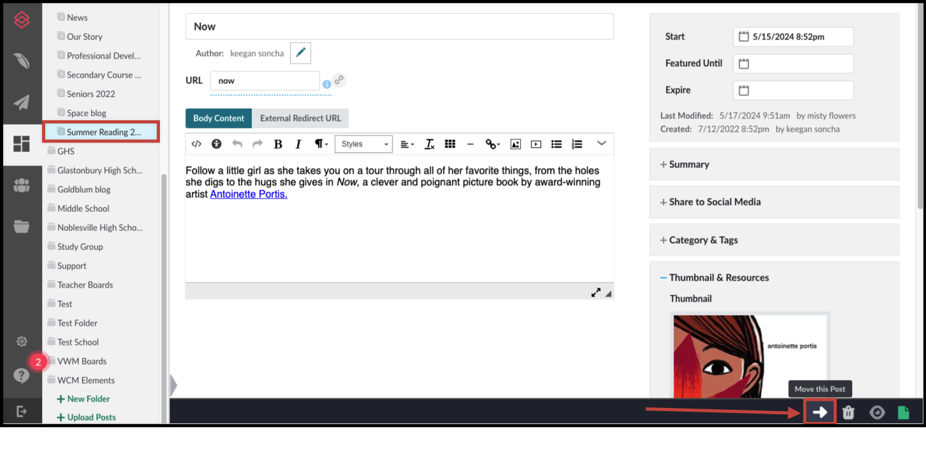Insert a horizontal line
Viewport: 926px width, 455px height.
tap(470, 144)
